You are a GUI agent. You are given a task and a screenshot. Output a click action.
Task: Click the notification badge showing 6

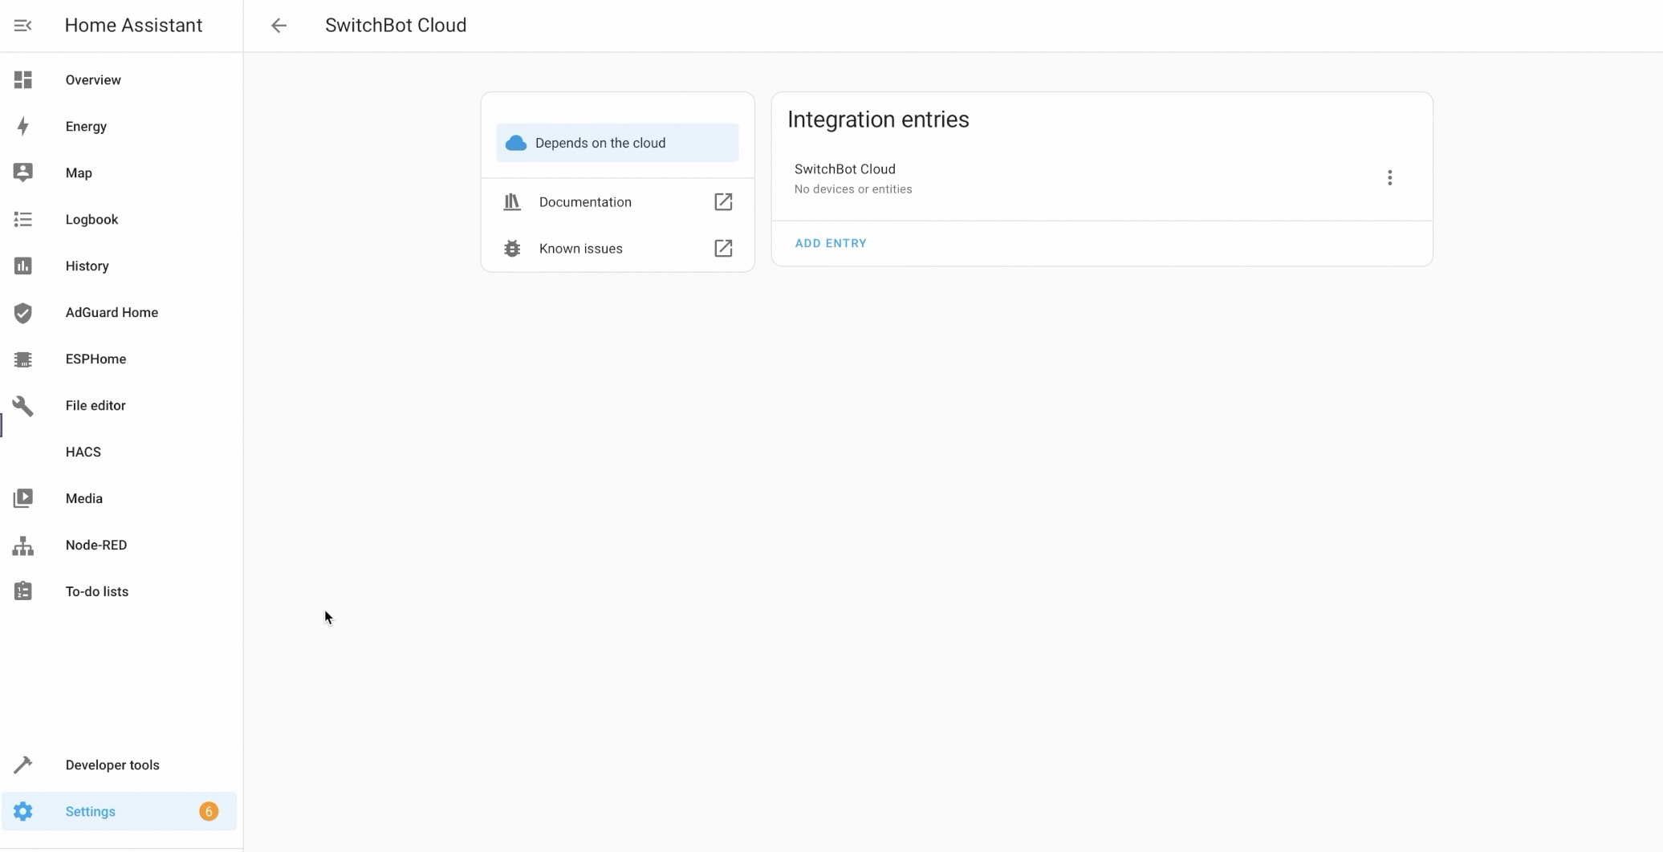[x=209, y=812]
